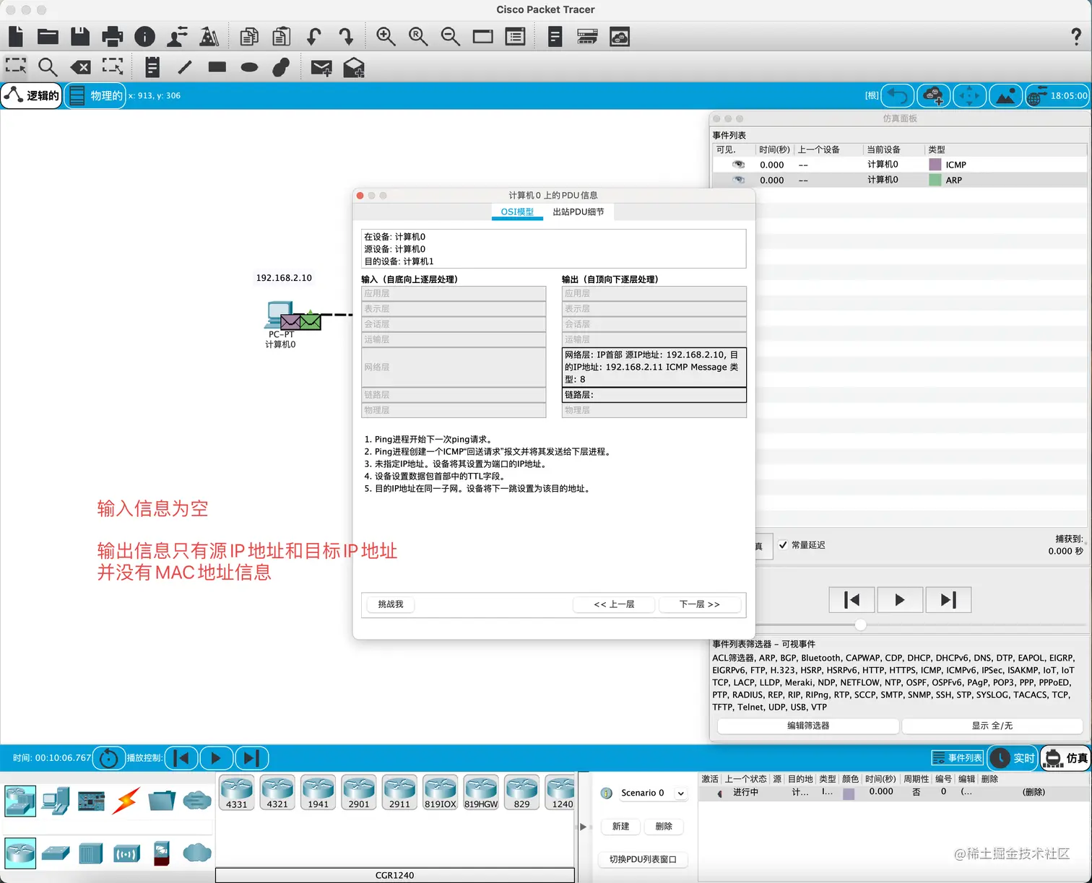Add a Simple PDU envelope
1092x883 pixels.
coord(321,68)
